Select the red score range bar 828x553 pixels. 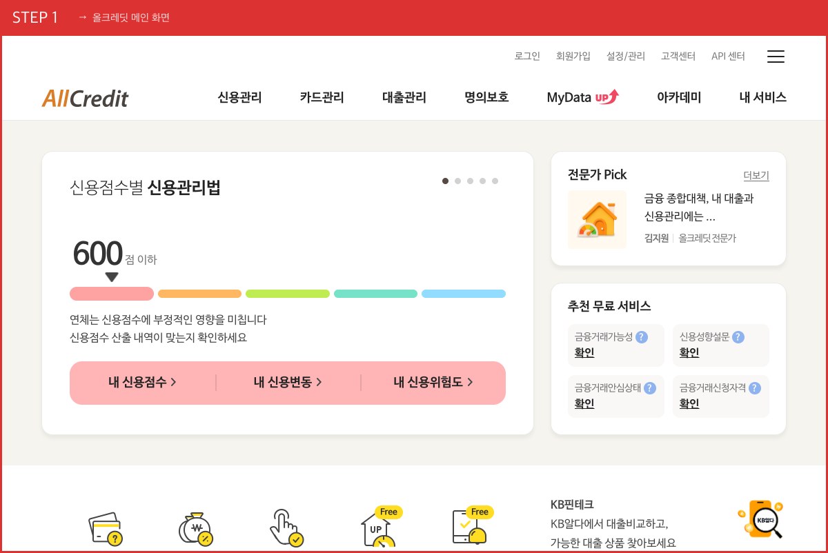tap(112, 294)
